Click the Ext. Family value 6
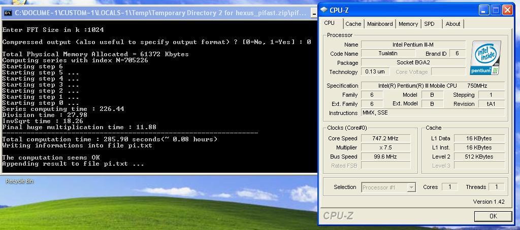This screenshot has width=520, height=230. tap(372, 104)
